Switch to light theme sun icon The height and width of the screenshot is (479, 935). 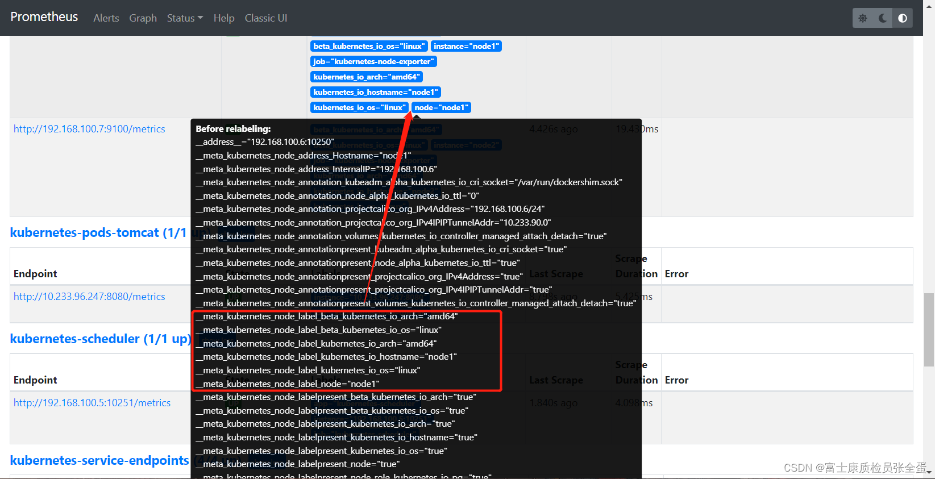863,18
